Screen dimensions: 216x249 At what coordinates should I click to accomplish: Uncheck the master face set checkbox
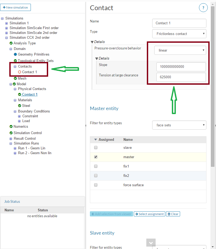click(x=96, y=157)
